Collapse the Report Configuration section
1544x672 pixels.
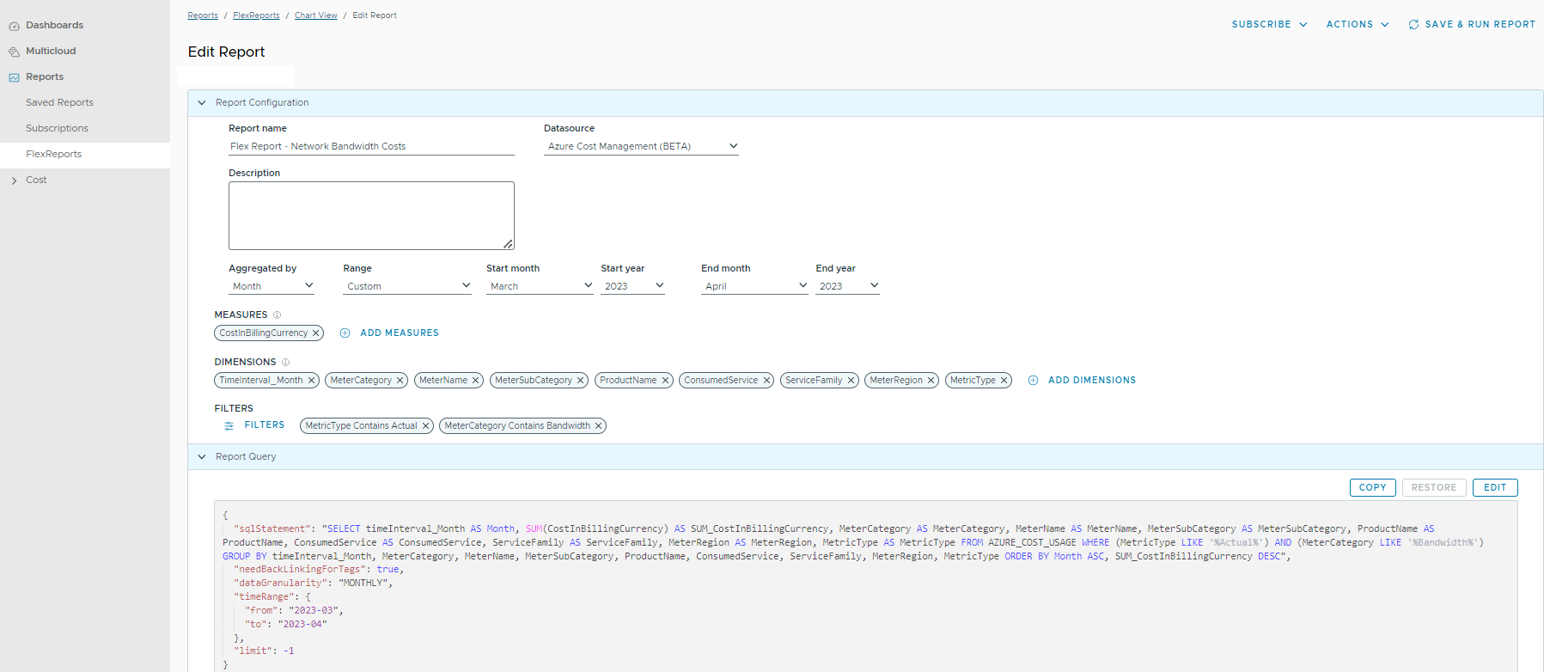click(x=202, y=103)
